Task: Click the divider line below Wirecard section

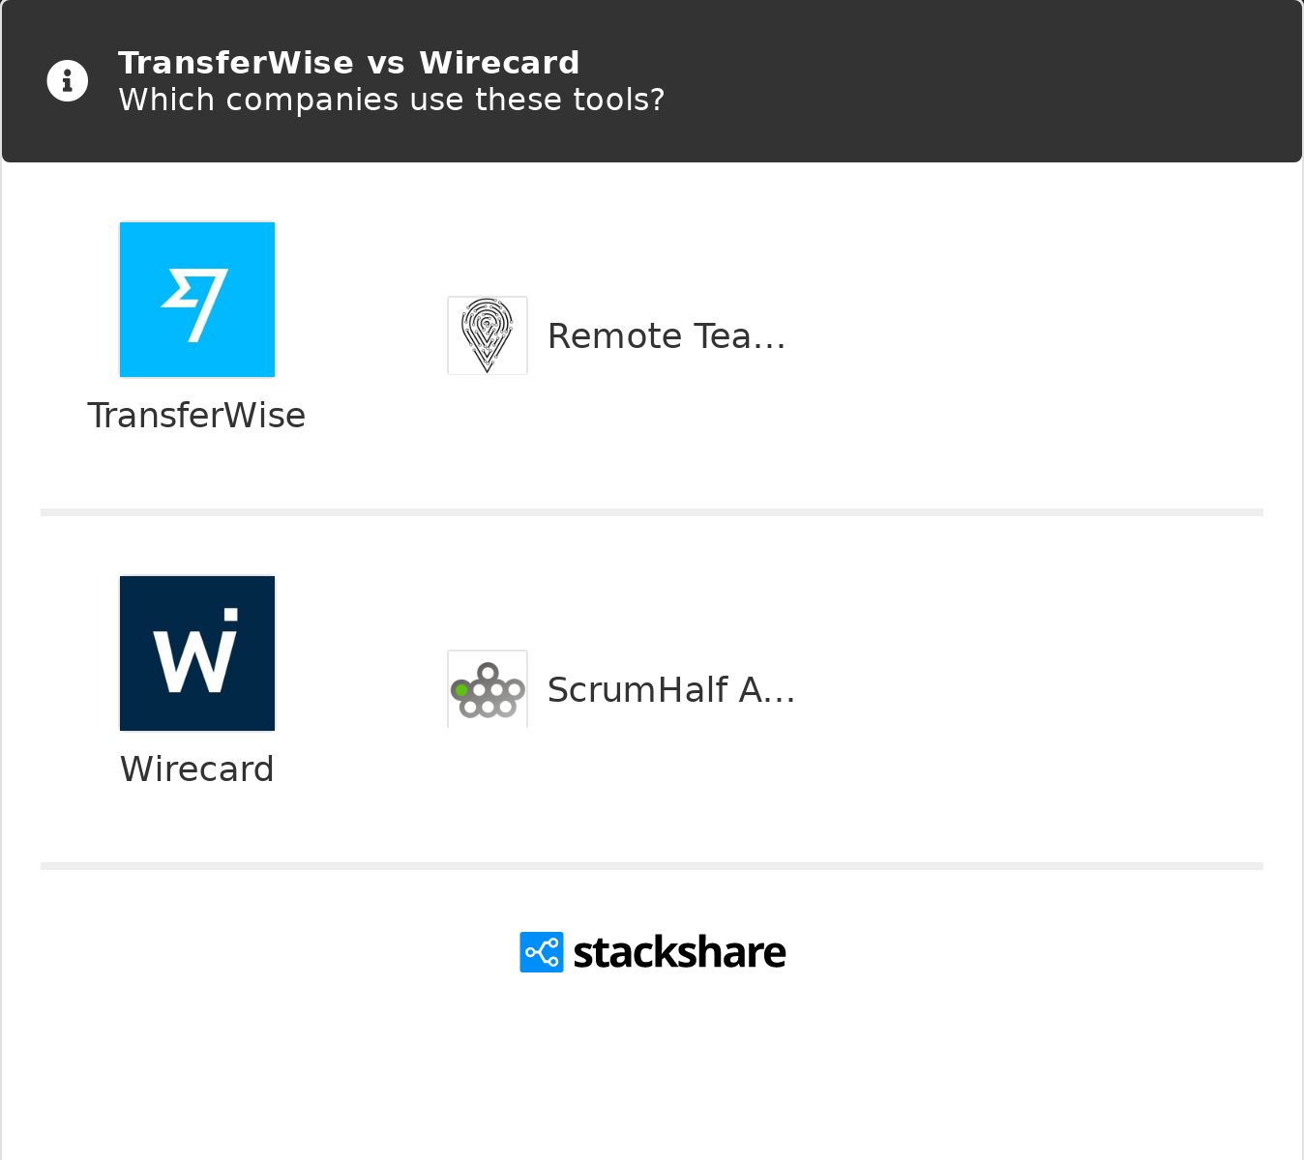Action: [652, 866]
